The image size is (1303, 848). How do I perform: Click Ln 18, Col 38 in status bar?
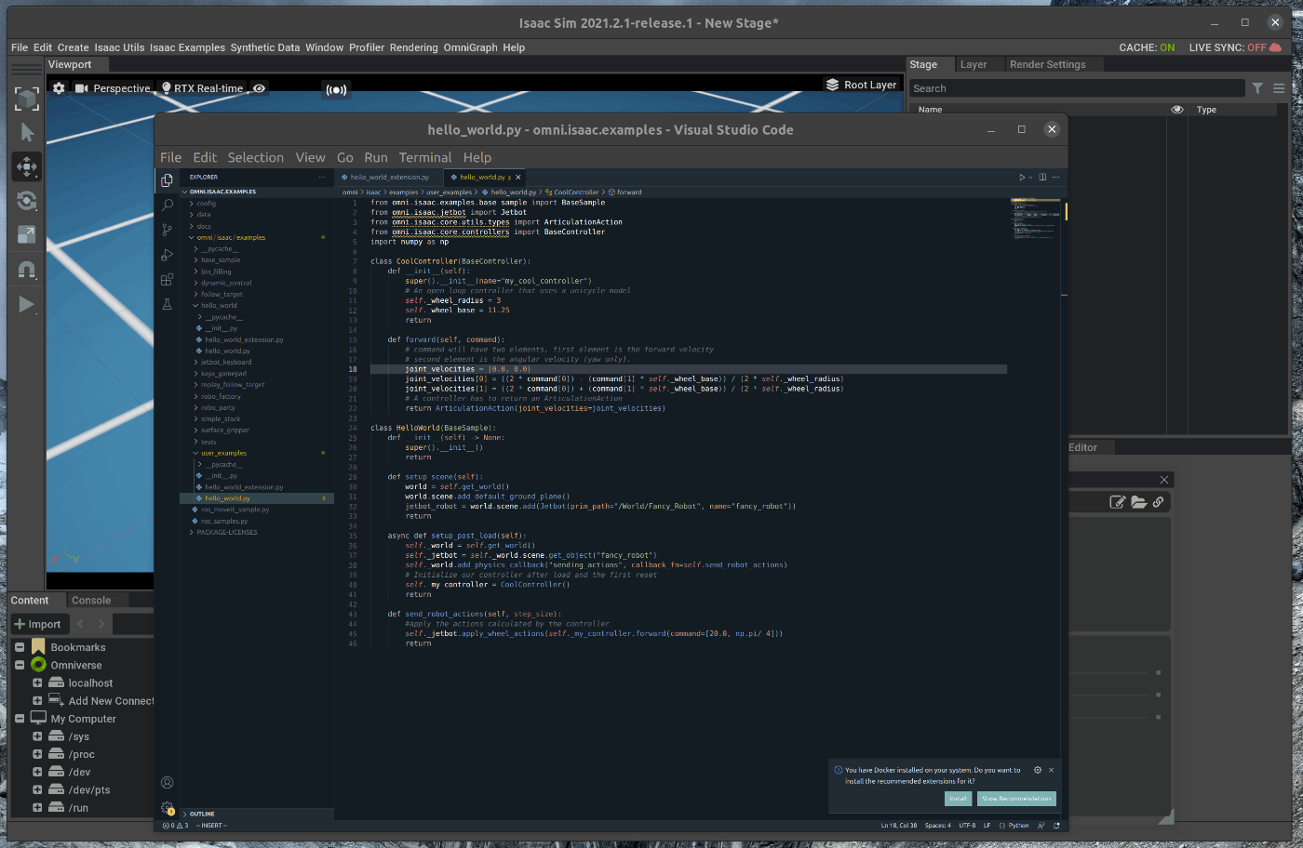coord(899,826)
